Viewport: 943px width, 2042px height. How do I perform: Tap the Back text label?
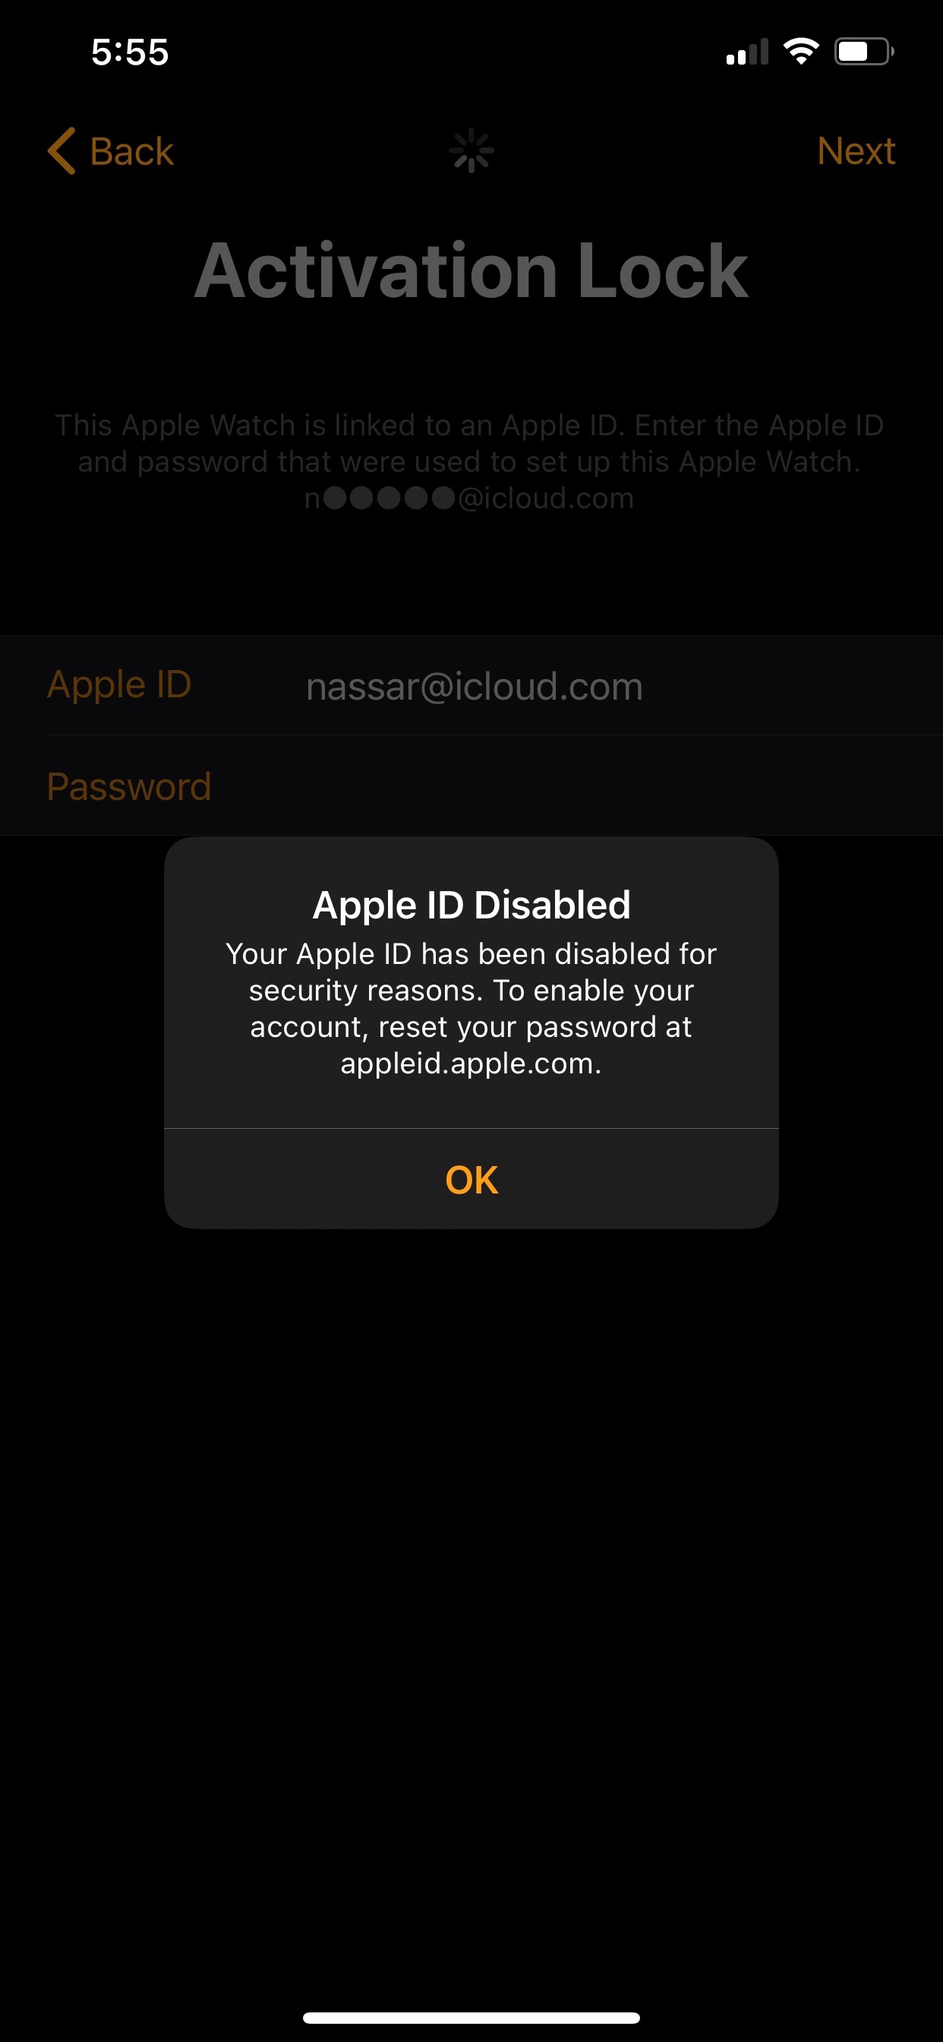tap(131, 151)
